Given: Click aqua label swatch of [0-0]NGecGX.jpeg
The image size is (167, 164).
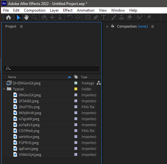Looking at the screenshot, I should [76, 83].
